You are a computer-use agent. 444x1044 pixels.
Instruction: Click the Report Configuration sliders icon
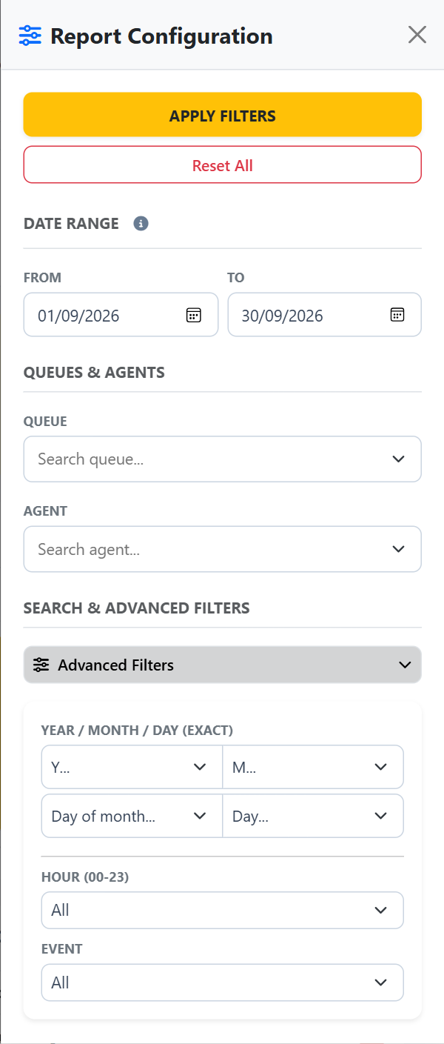[x=30, y=36]
